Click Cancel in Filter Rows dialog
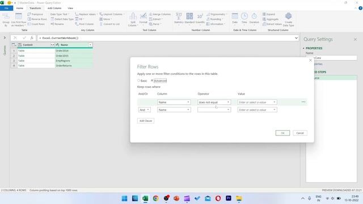 [300, 133]
